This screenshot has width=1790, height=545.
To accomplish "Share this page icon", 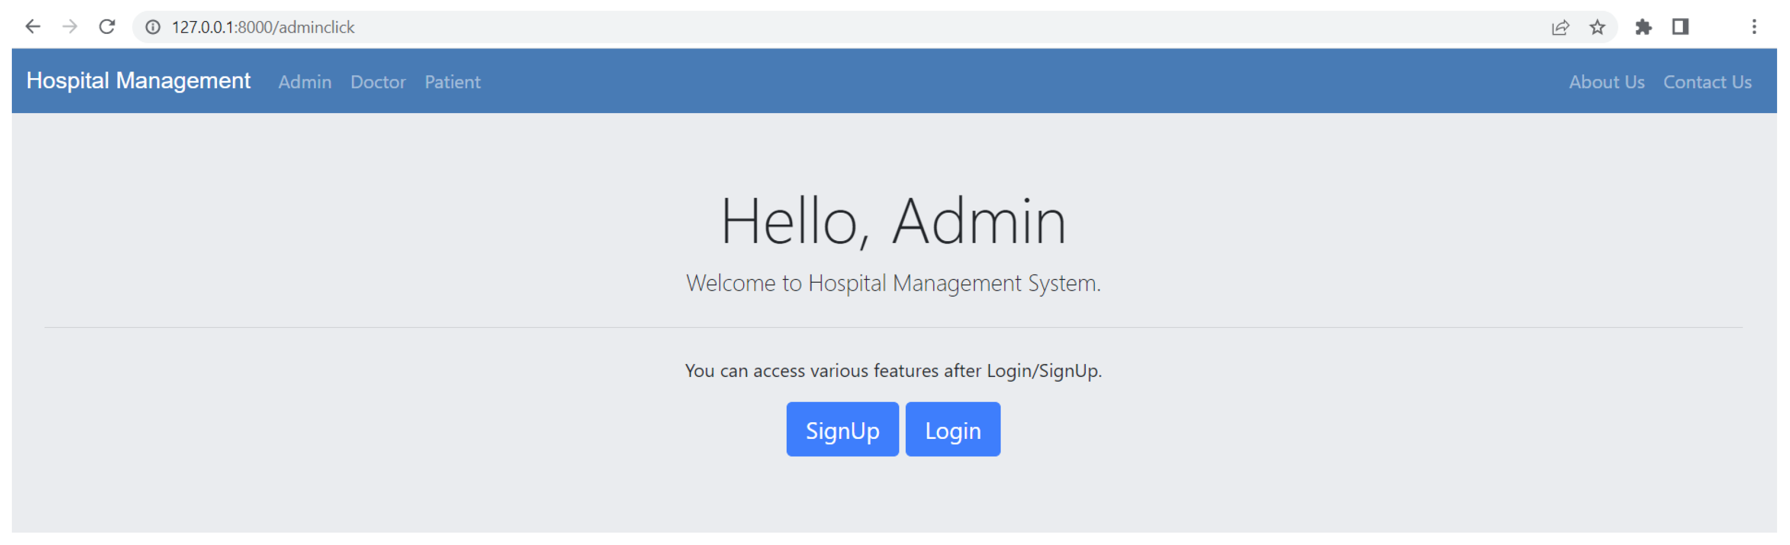I will (1560, 27).
